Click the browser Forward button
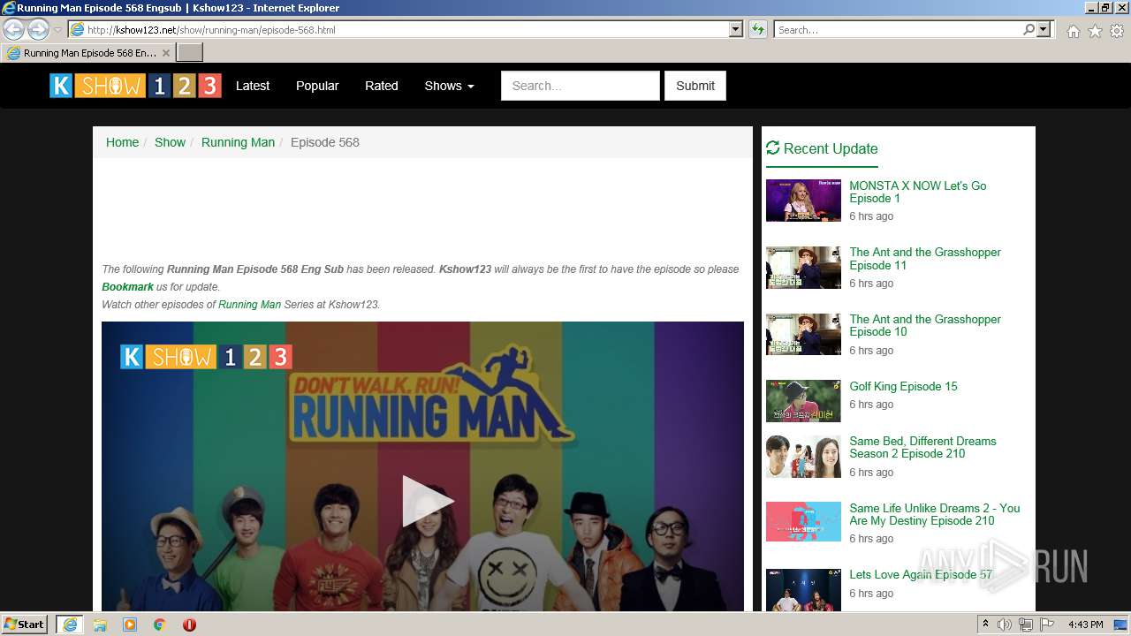 pyautogui.click(x=38, y=29)
